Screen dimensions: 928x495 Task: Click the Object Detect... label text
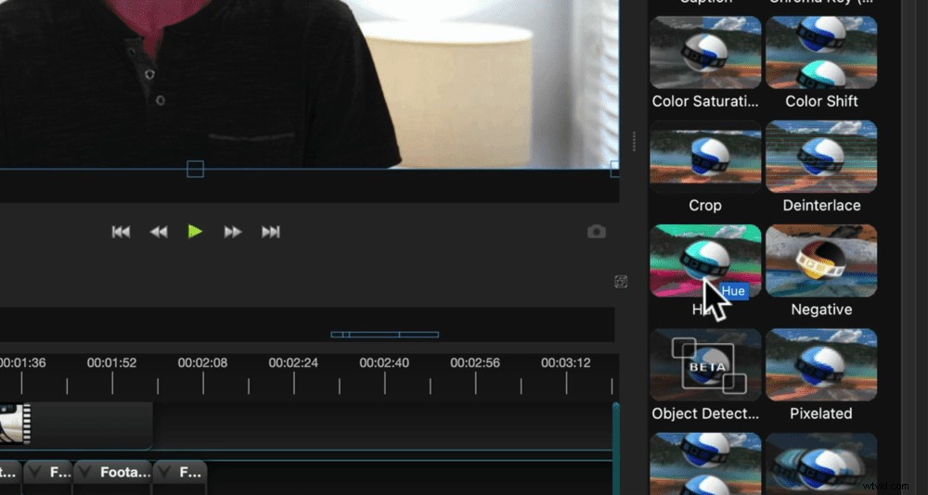[705, 413]
